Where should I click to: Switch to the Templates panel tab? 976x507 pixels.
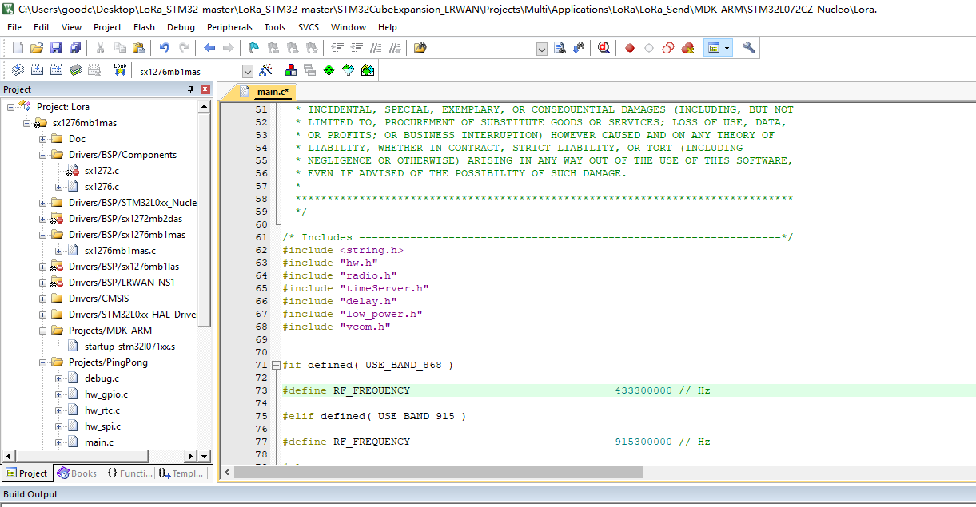click(x=181, y=473)
